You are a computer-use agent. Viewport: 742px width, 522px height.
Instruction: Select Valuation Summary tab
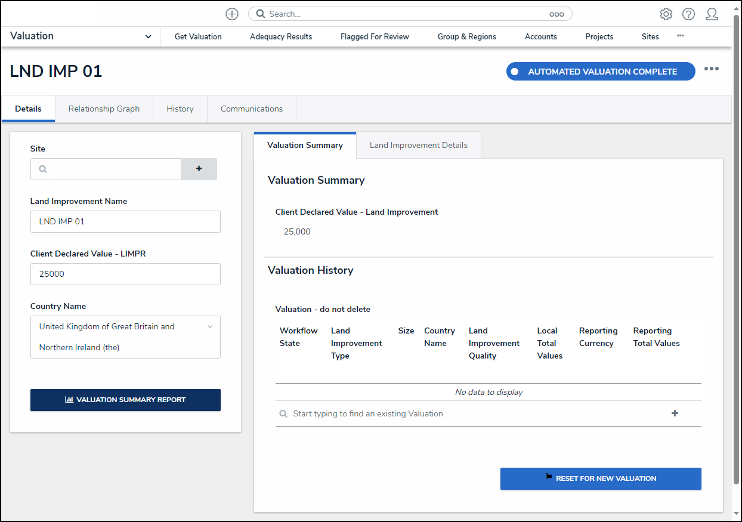tap(305, 145)
